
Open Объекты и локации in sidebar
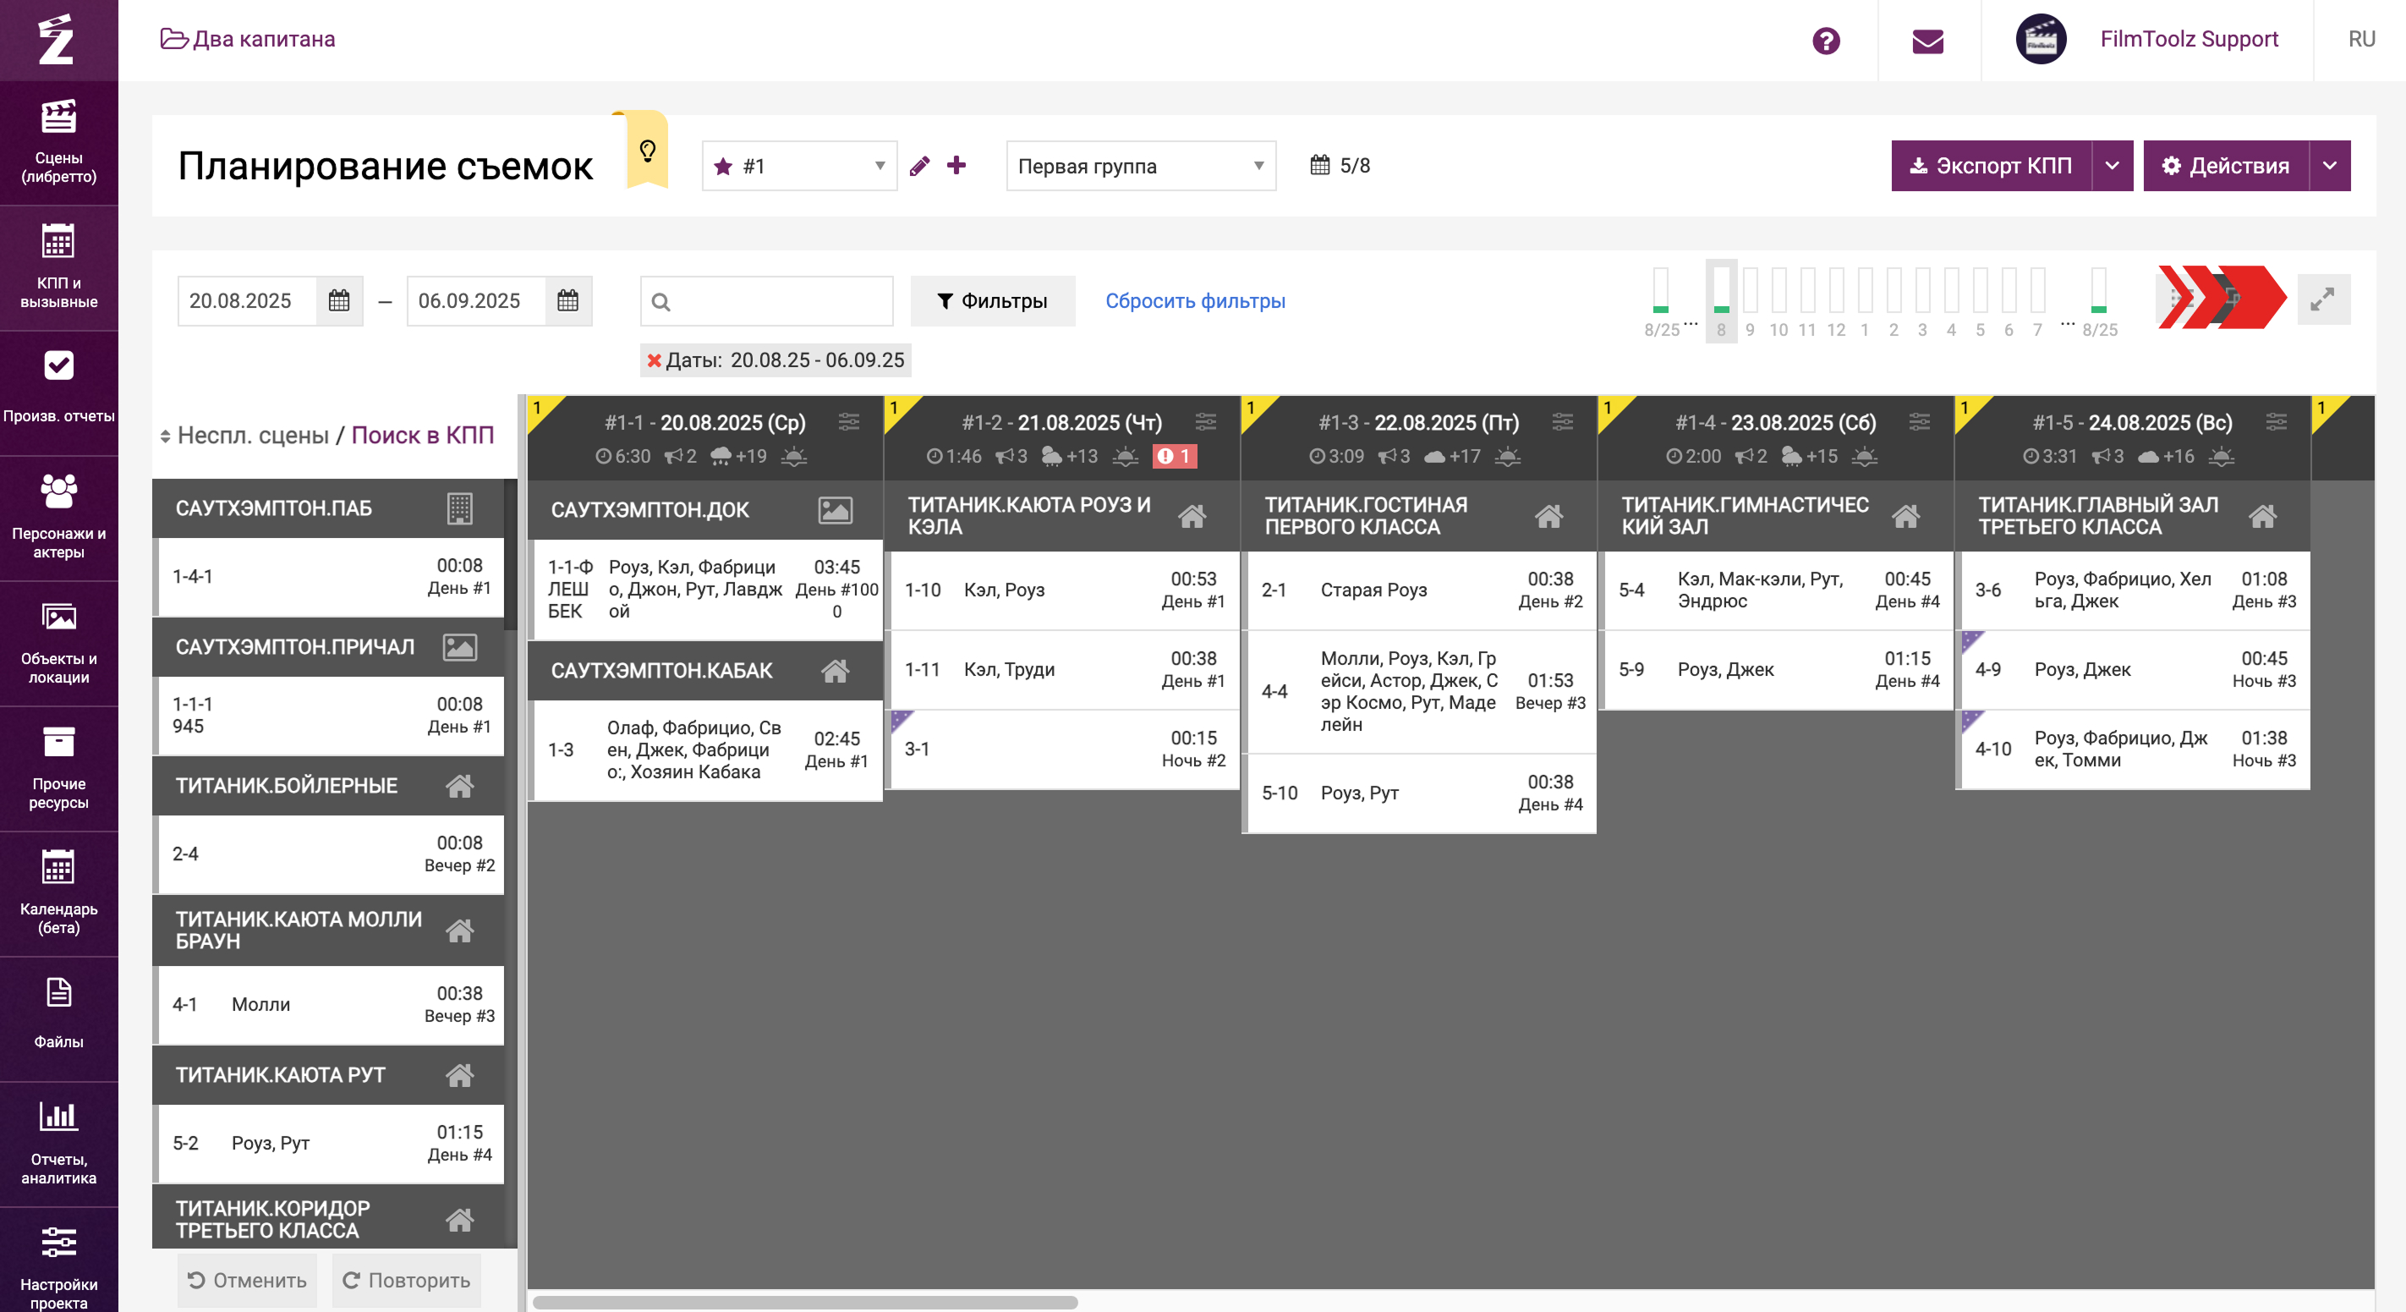pos(59,644)
